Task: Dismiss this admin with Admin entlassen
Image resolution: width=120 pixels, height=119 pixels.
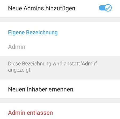Action: [30, 113]
